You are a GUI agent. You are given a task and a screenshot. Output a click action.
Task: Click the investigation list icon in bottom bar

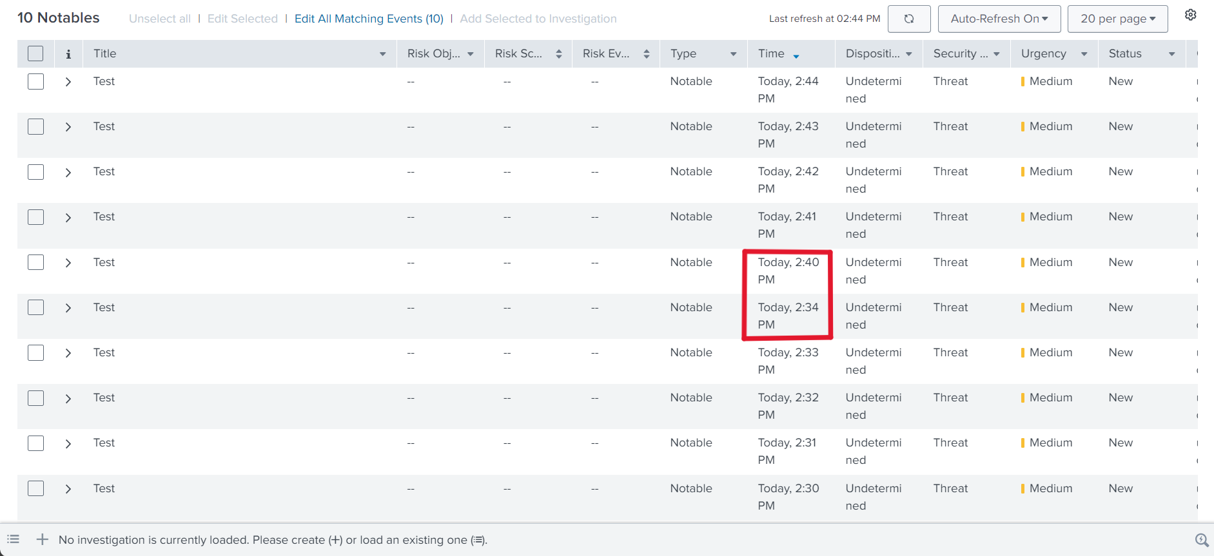pos(14,539)
